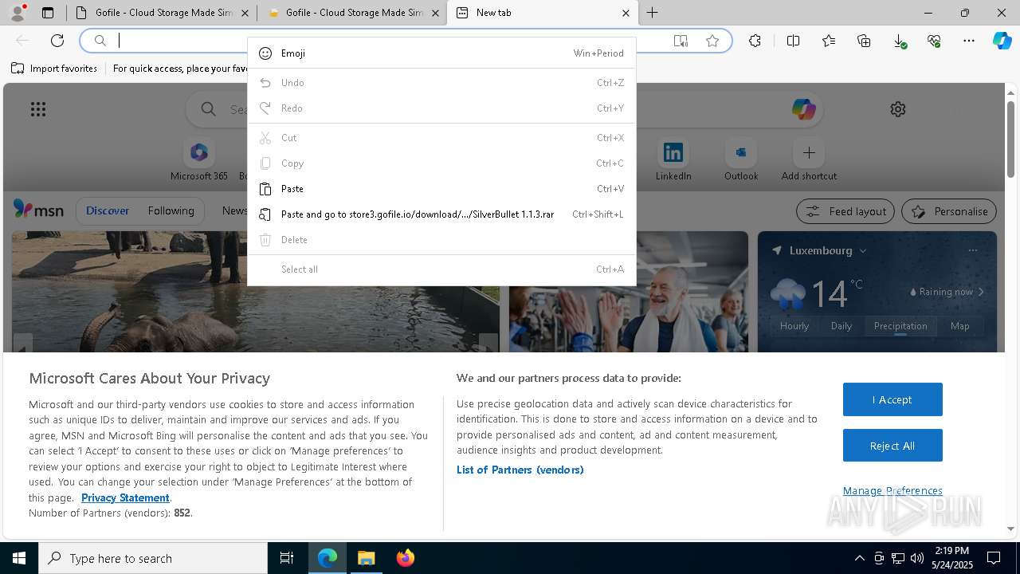Open notification center icon
This screenshot has height=574, width=1020.
point(994,558)
